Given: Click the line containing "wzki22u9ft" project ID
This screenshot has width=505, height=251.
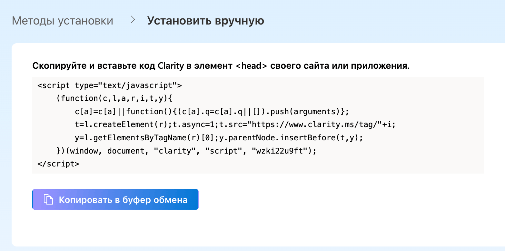Looking at the screenshot, I should click(186, 151).
